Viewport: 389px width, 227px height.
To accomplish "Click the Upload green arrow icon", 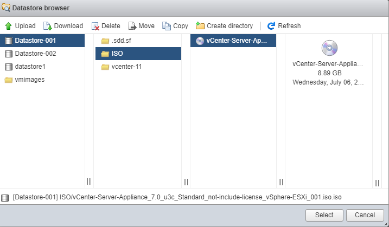I will [x=9, y=26].
